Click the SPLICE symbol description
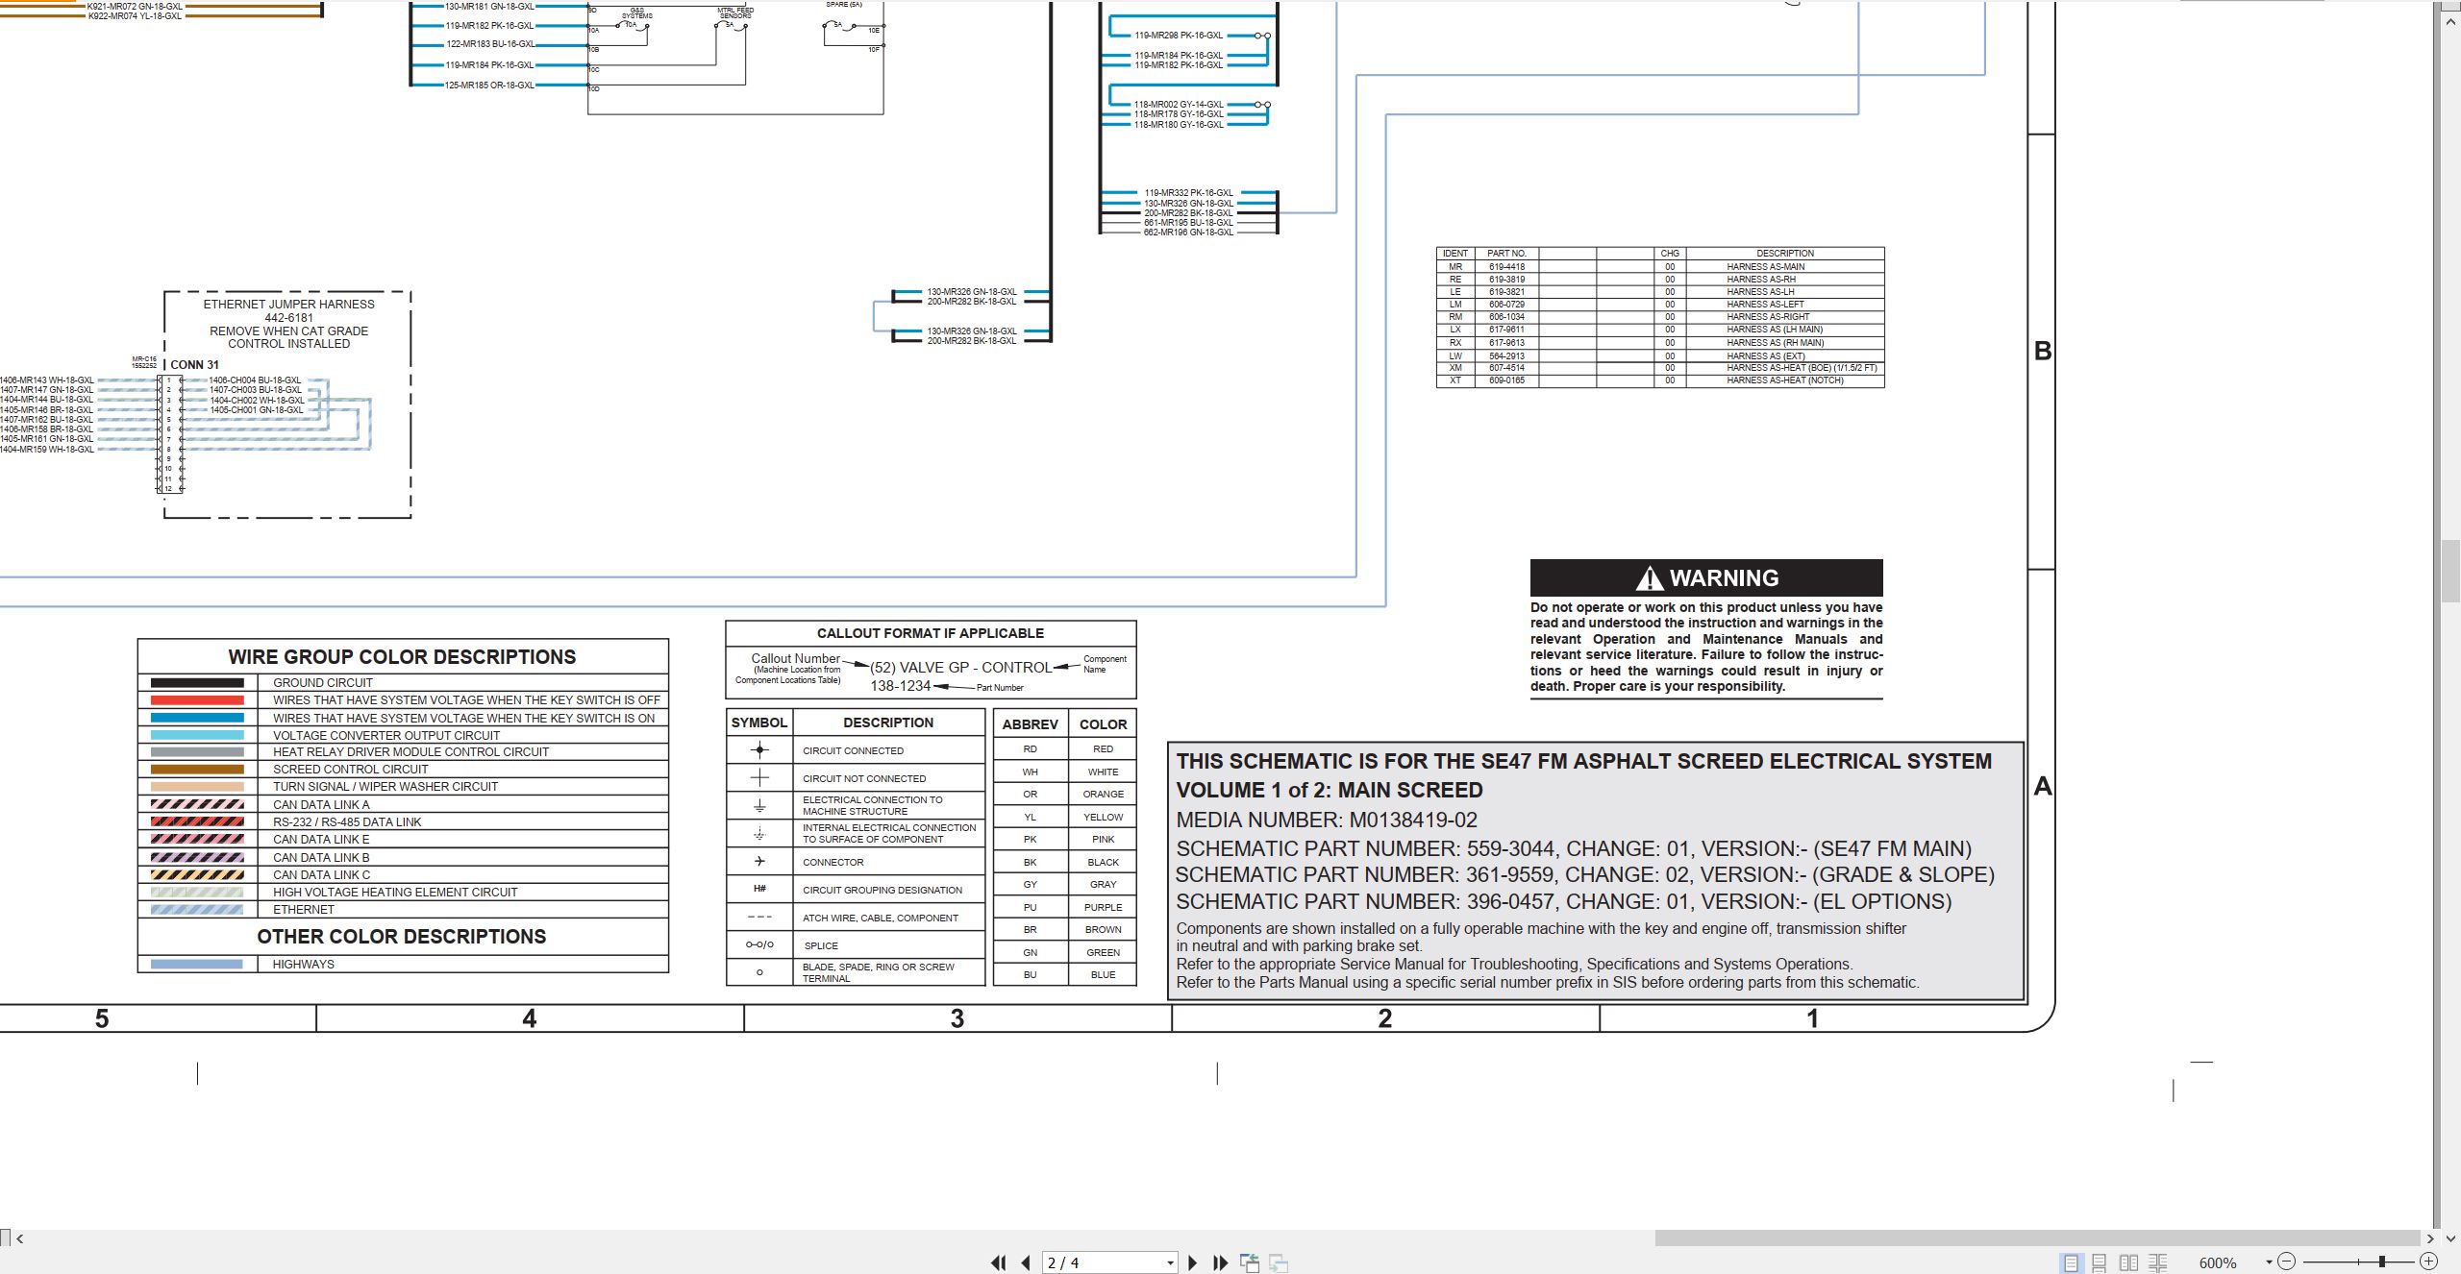 click(x=821, y=945)
